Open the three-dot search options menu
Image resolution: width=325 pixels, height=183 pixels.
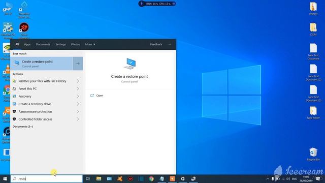[169, 44]
